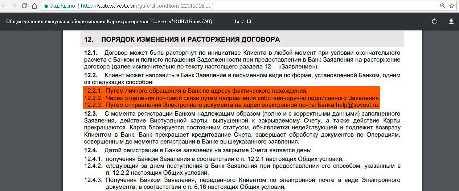Rotate the PDF document clockwise
The width and height of the screenshot is (459, 191).
pos(434,21)
